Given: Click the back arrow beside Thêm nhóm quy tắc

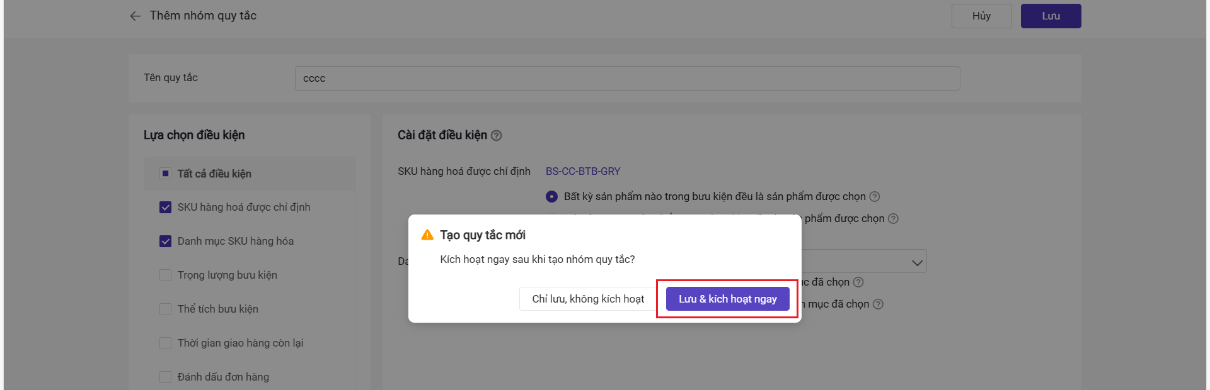Looking at the screenshot, I should pos(135,16).
